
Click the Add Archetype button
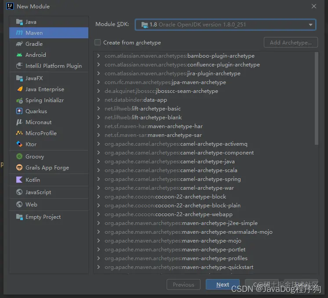(x=291, y=43)
